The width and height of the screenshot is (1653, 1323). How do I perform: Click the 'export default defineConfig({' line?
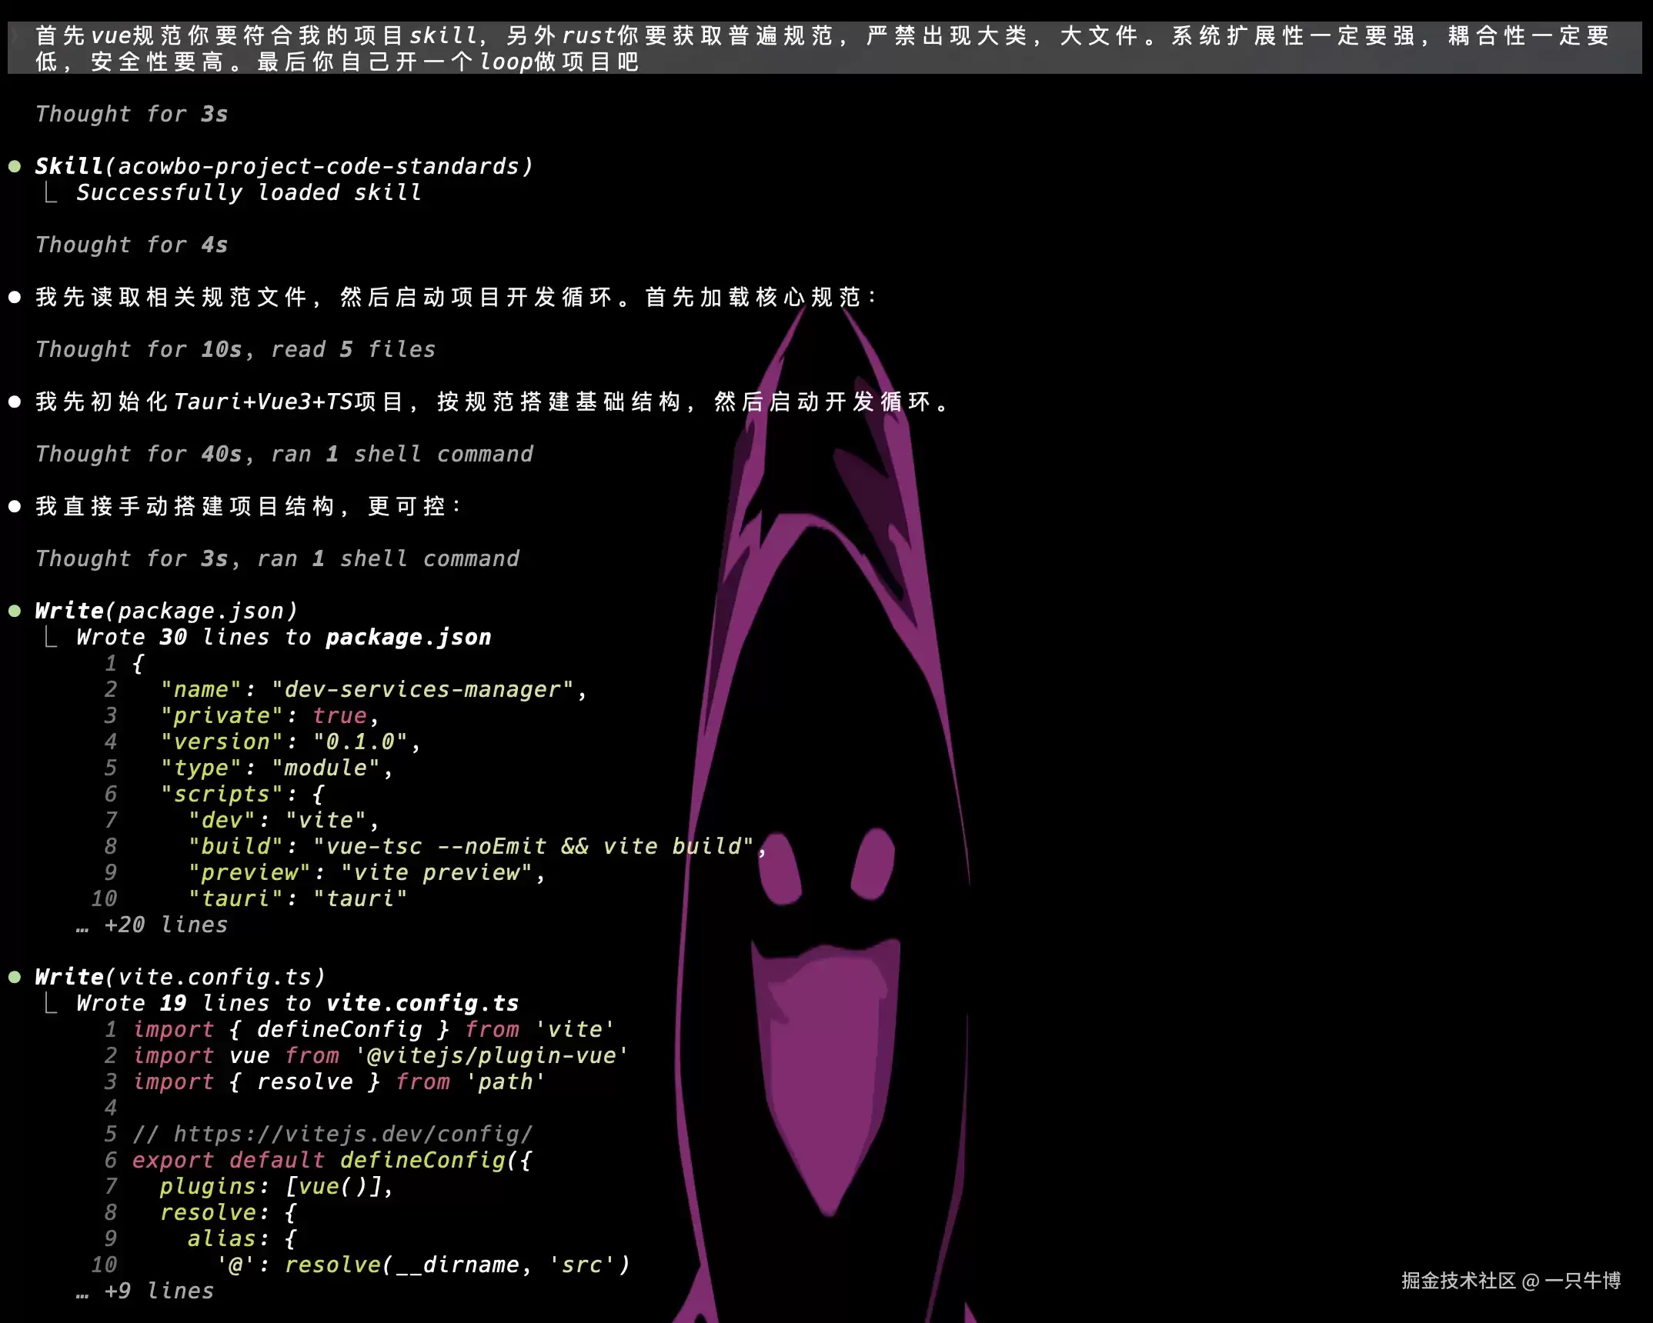pyautogui.click(x=332, y=1160)
